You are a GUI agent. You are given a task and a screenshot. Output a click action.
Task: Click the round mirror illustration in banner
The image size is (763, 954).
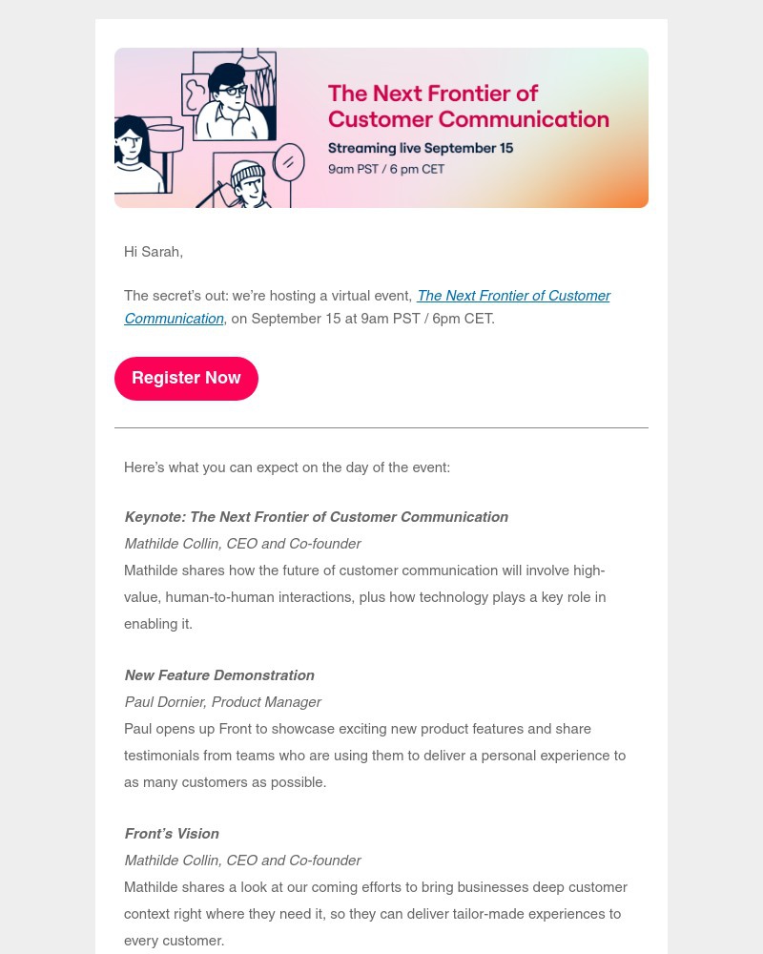coord(288,162)
